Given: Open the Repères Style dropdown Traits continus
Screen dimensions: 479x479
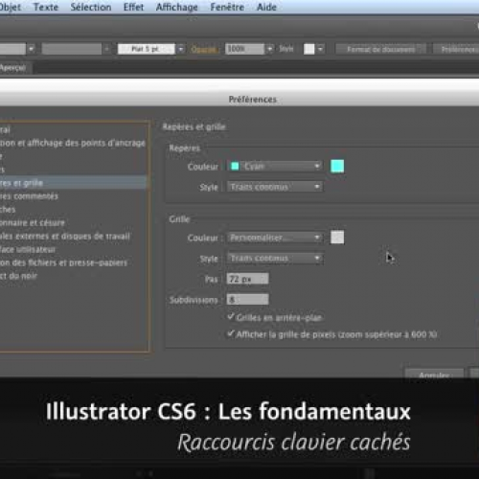Looking at the screenshot, I should 275,187.
